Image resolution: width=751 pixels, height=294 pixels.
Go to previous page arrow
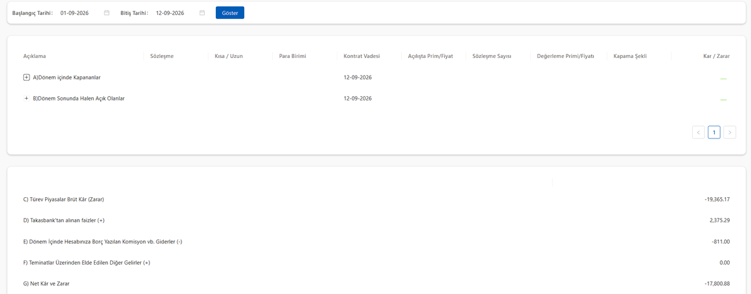698,132
